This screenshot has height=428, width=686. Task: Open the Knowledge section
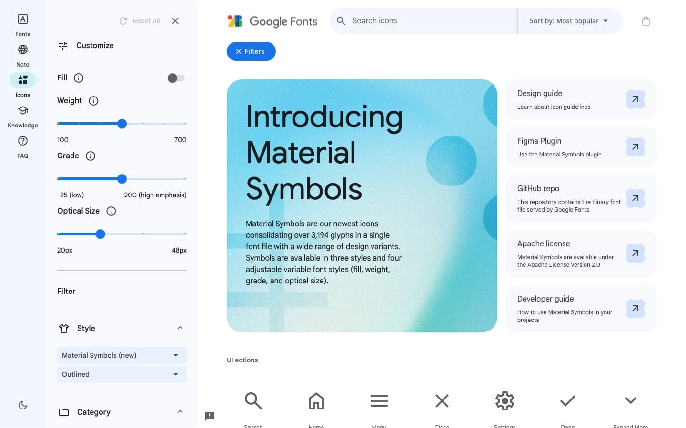(22, 117)
